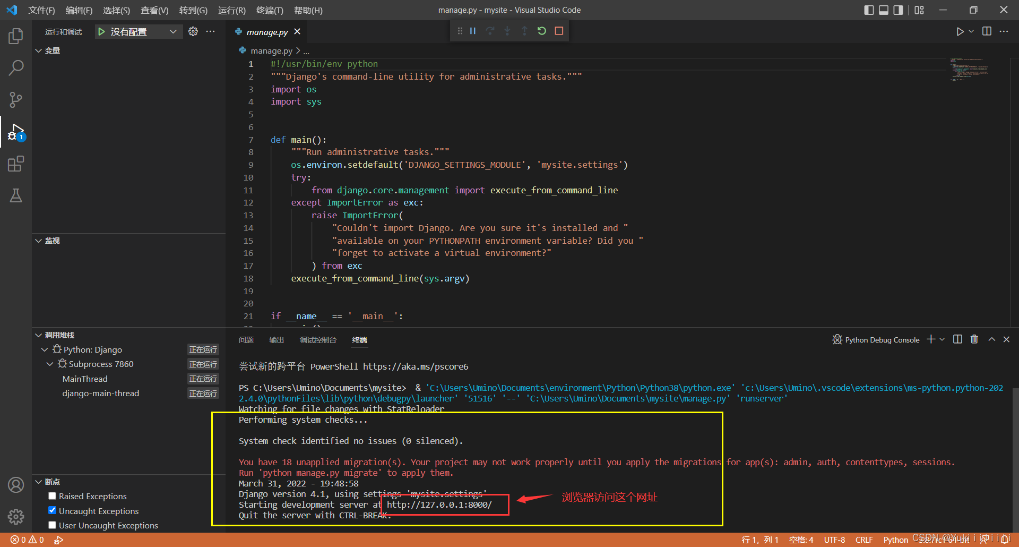Click errors and warnings status indicator

[x=27, y=540]
